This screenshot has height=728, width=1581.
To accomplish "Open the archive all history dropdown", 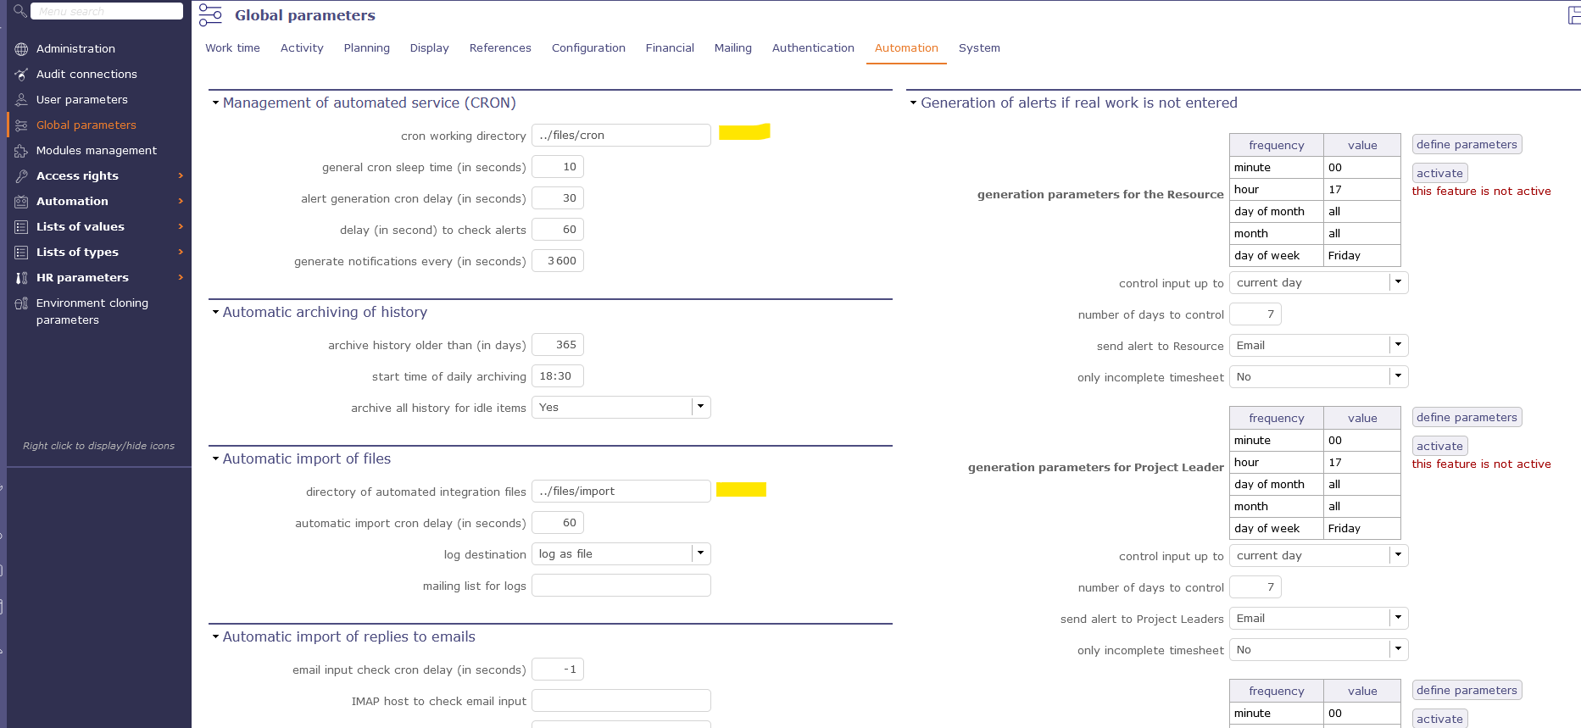I will (x=700, y=407).
